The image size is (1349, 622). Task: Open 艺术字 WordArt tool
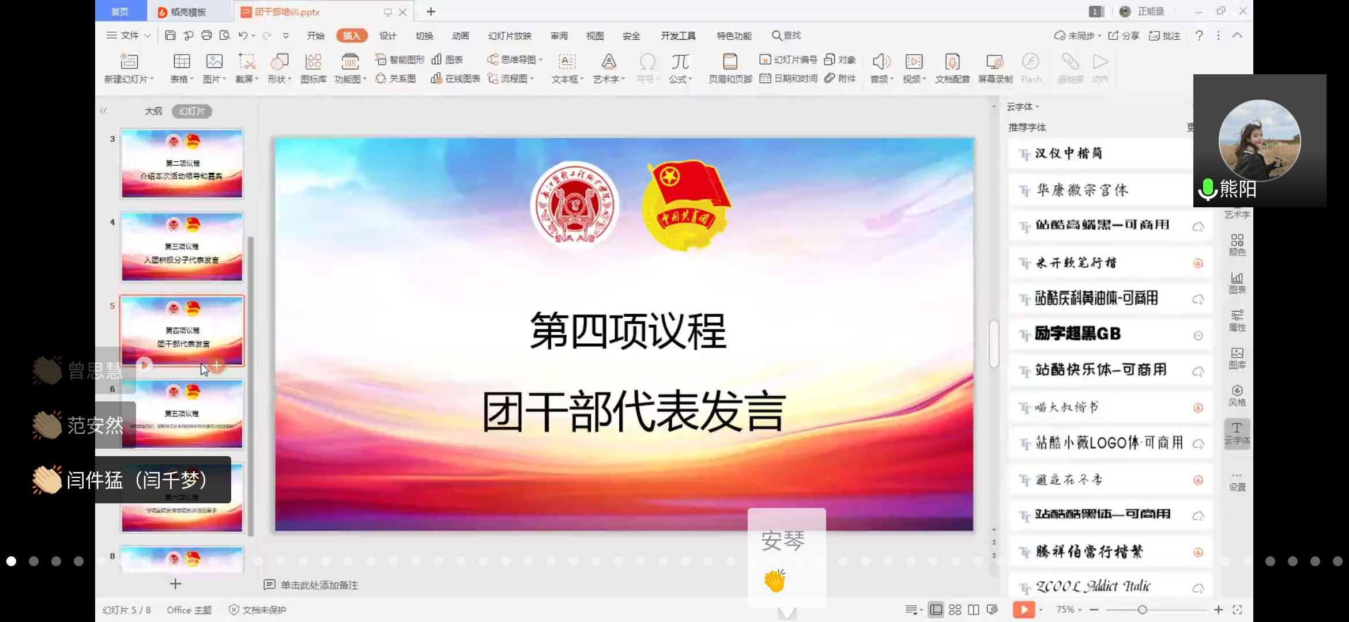[x=609, y=68]
